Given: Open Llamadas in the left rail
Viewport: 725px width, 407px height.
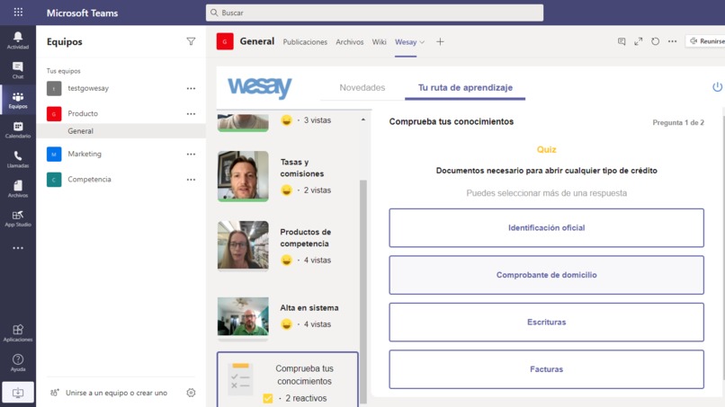Looking at the screenshot, I should (18, 159).
